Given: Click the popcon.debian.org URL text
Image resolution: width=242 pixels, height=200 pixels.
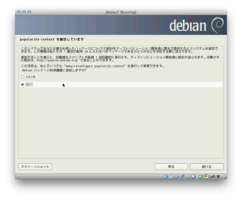Looking at the screenshot, I should (57, 60).
